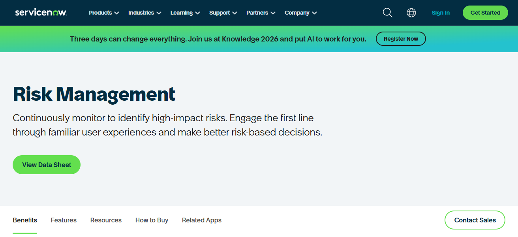Viewport: 518px width, 237px height.
Task: Select the Resources tab
Action: (106, 220)
